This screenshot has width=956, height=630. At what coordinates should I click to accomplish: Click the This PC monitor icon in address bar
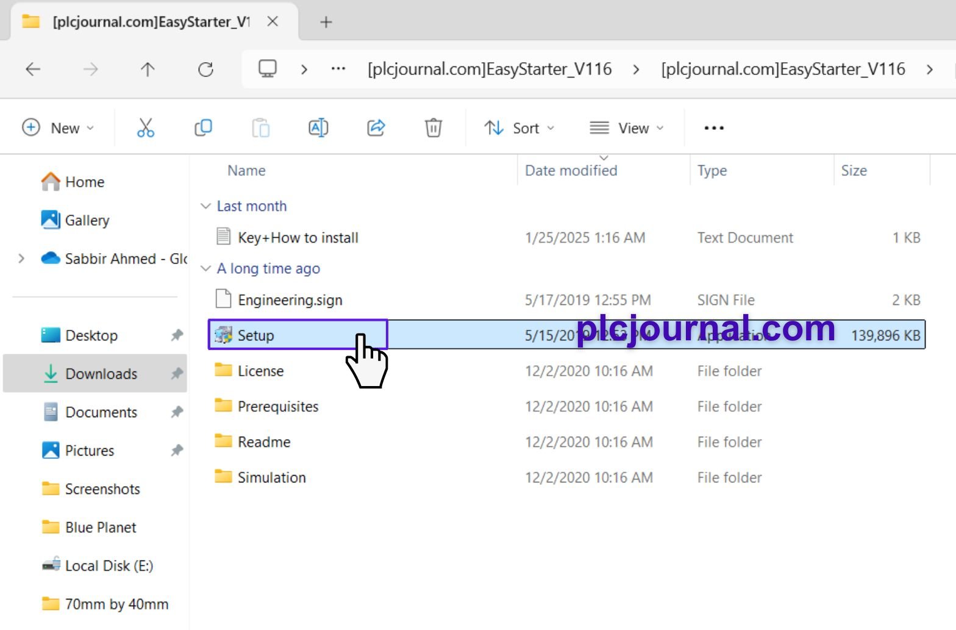click(x=268, y=69)
